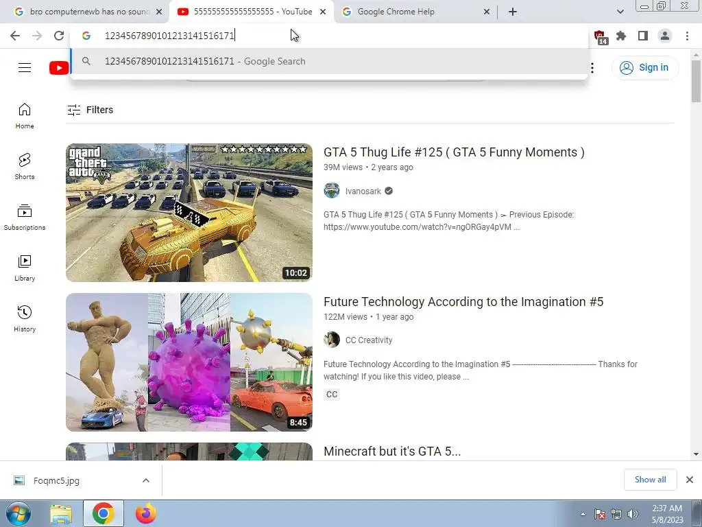The width and height of the screenshot is (702, 527).
Task: Open YouTube settings three-dot icon
Action: tap(592, 68)
